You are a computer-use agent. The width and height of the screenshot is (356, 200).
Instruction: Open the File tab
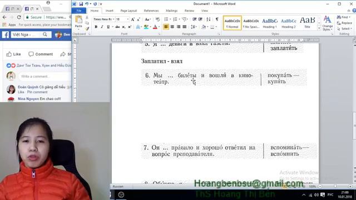[x=79, y=11]
